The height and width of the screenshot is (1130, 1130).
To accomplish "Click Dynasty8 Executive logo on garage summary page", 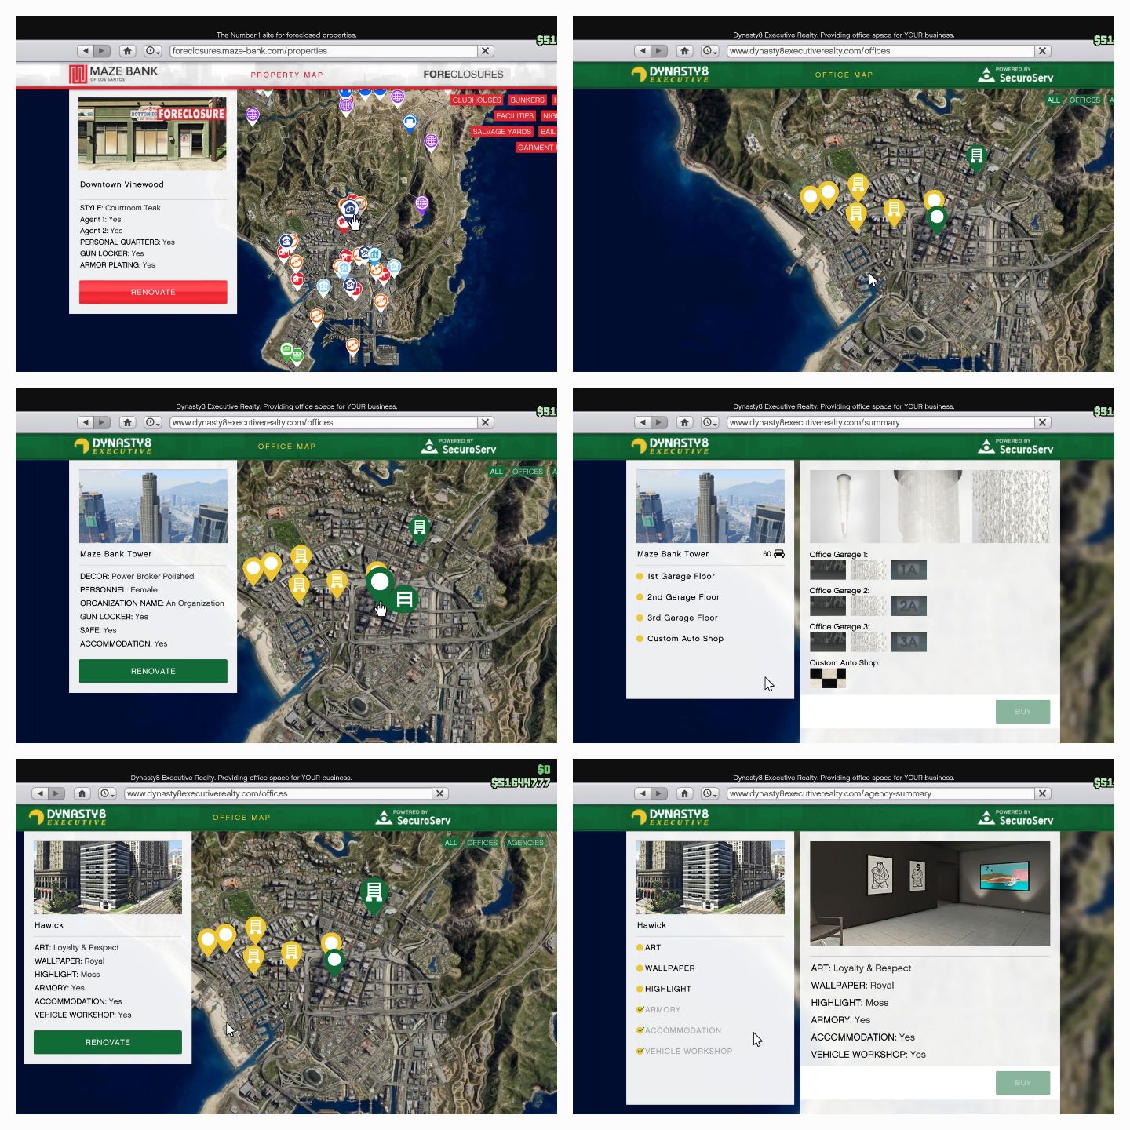I will click(670, 446).
